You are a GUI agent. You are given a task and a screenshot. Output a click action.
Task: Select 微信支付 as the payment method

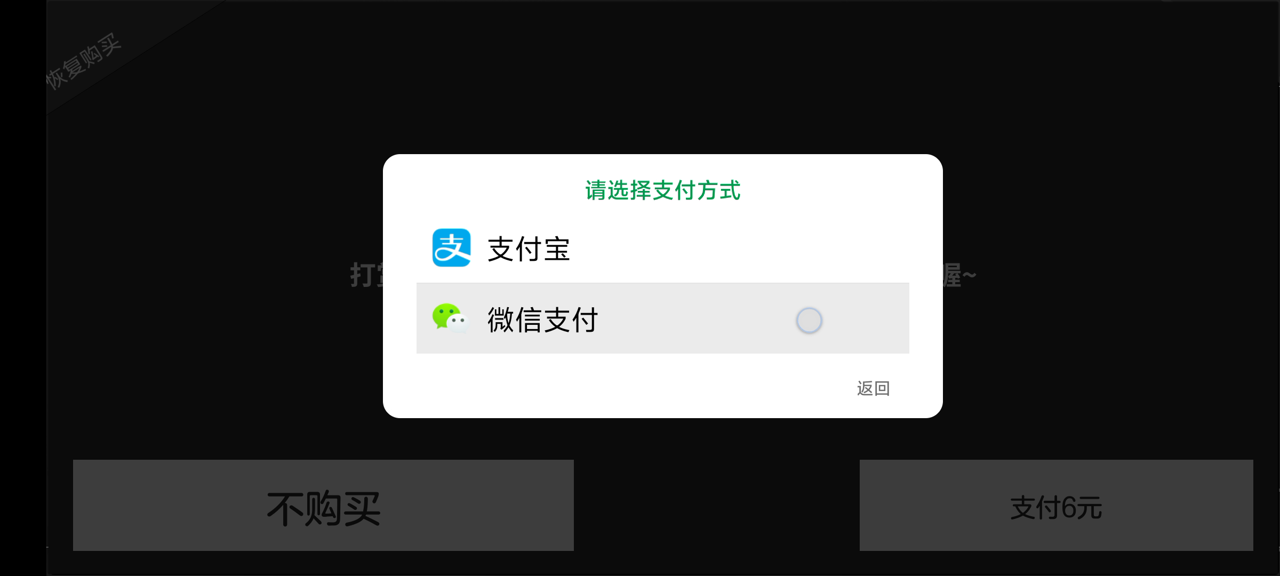pyautogui.click(x=662, y=318)
